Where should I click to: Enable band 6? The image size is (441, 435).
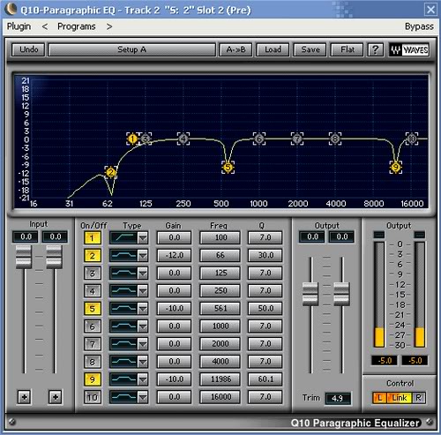93,326
